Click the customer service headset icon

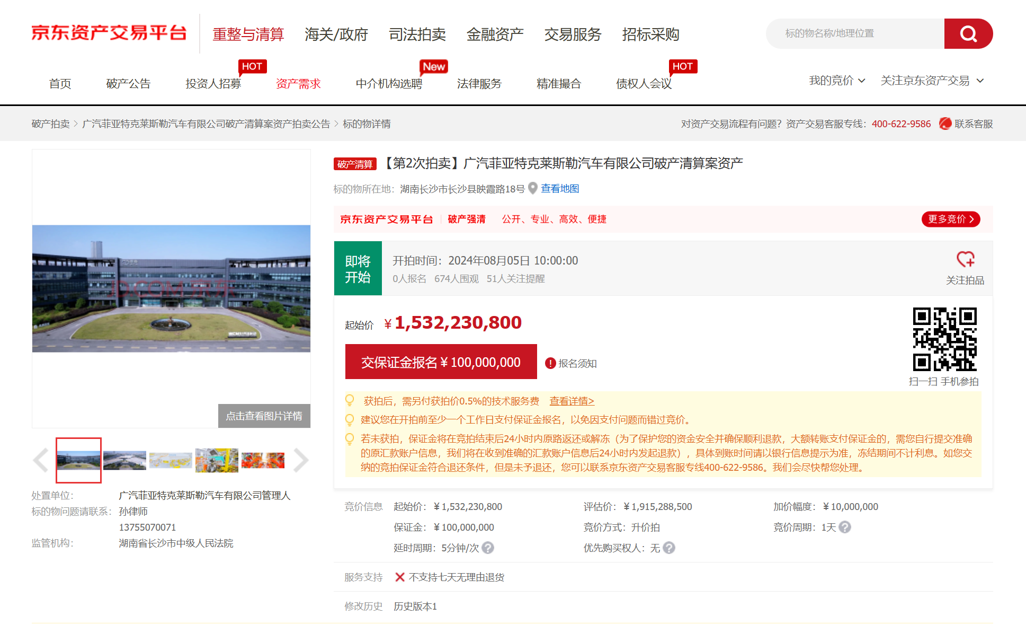945,124
